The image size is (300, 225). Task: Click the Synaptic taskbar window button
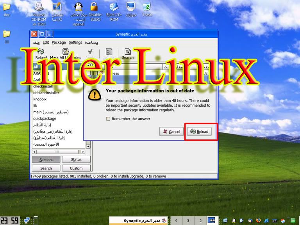point(138,220)
